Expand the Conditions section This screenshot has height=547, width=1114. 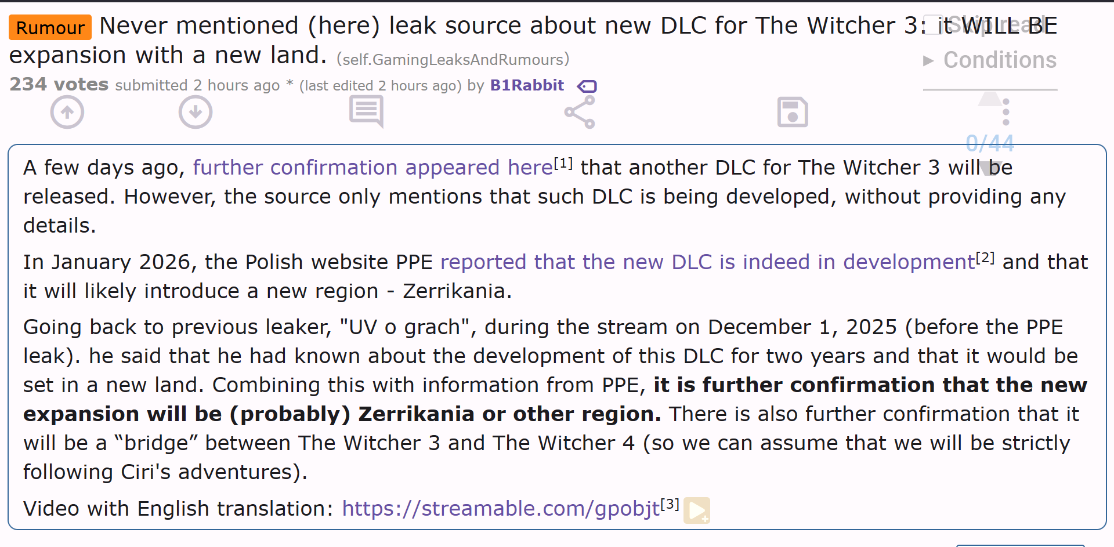pos(990,60)
